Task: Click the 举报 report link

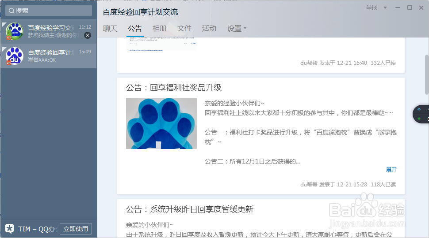Action: [x=372, y=7]
